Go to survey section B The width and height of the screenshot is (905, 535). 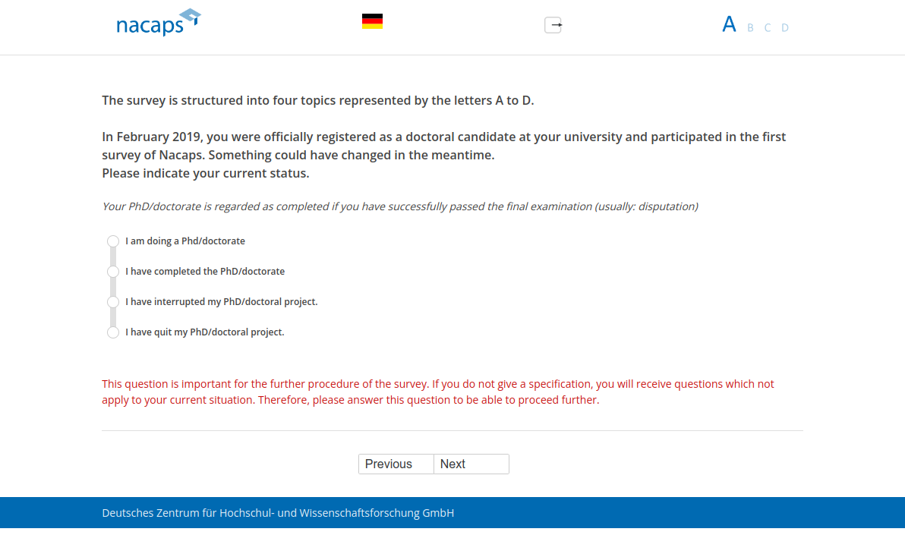point(750,28)
